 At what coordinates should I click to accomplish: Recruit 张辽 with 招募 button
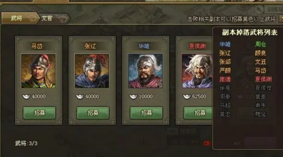[93, 113]
